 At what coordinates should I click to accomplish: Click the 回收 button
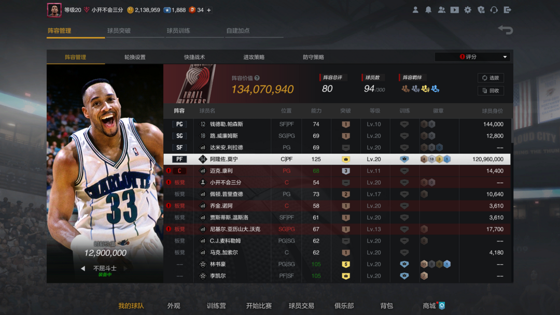click(x=491, y=91)
